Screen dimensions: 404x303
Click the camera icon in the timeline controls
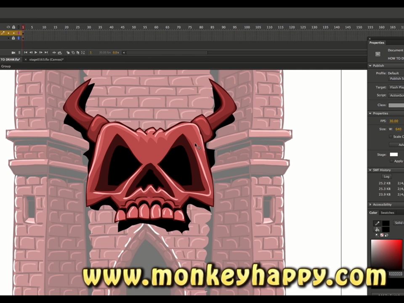(13, 53)
